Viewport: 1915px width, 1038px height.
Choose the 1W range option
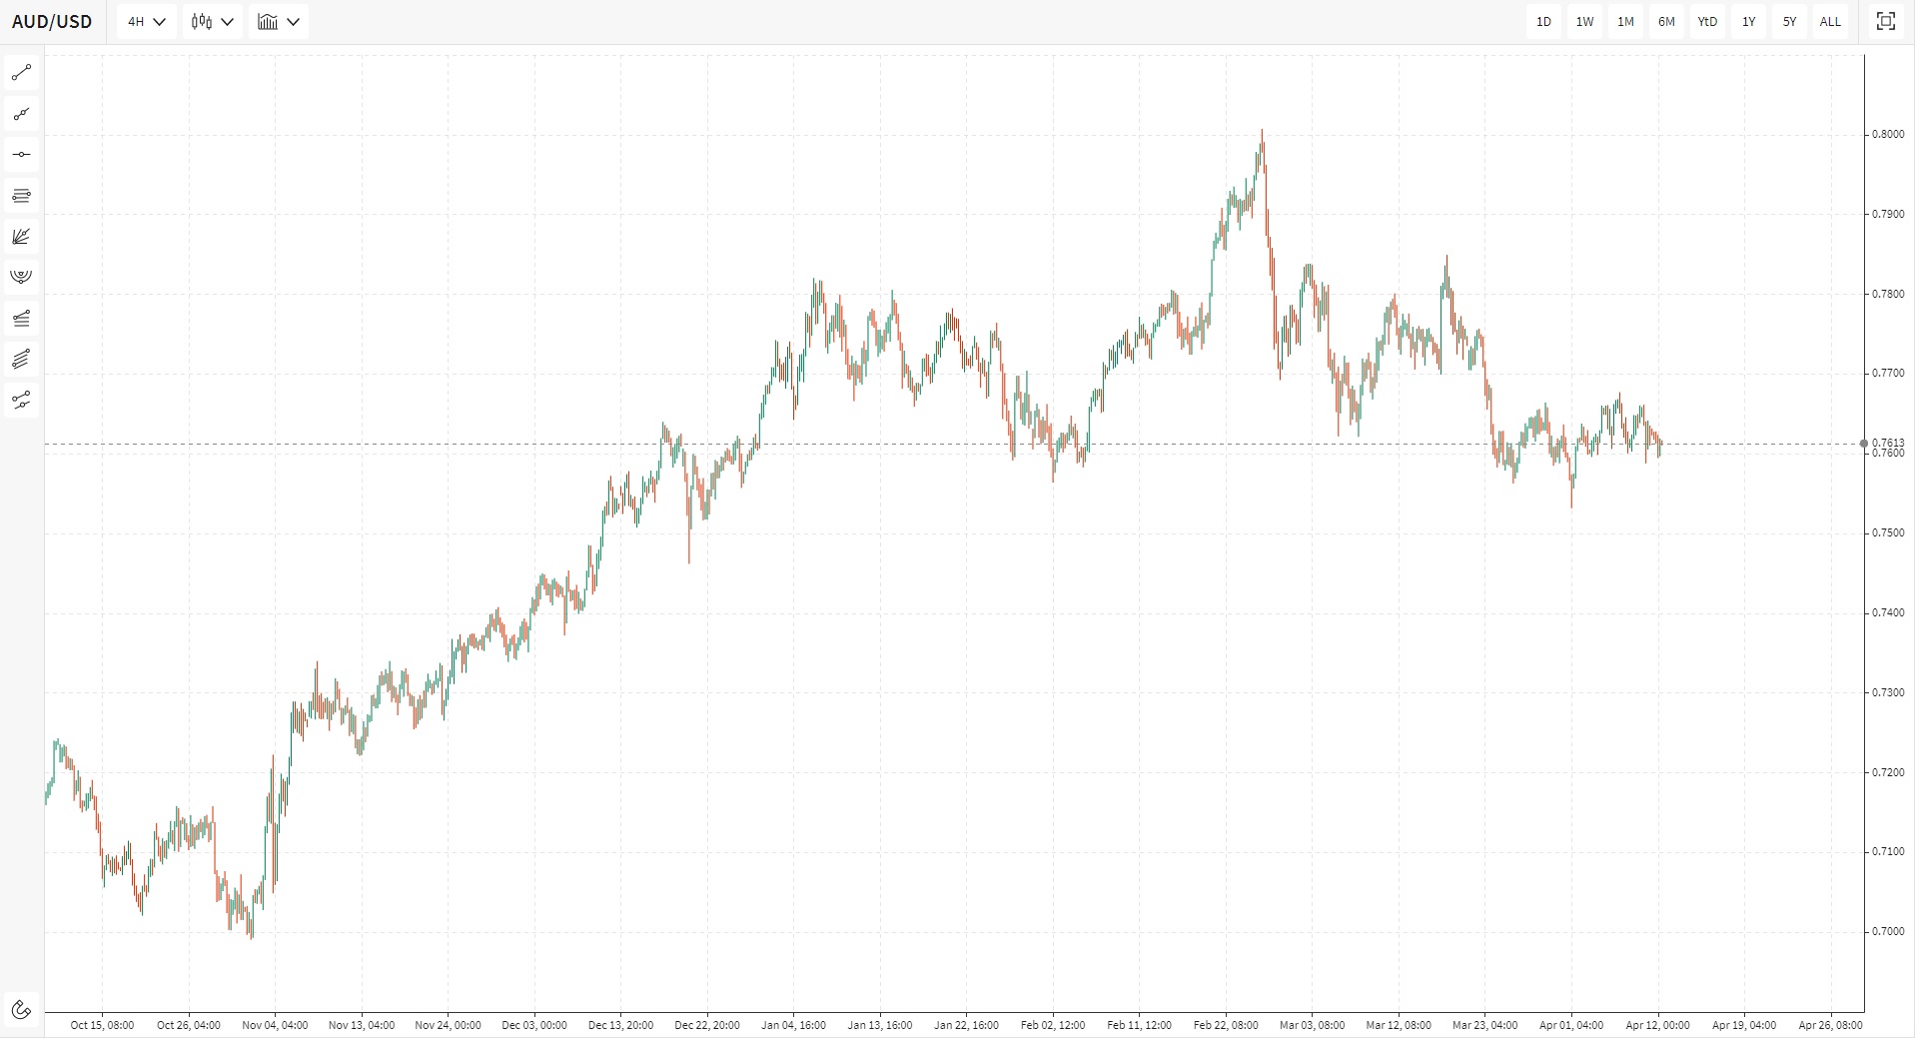coord(1584,22)
